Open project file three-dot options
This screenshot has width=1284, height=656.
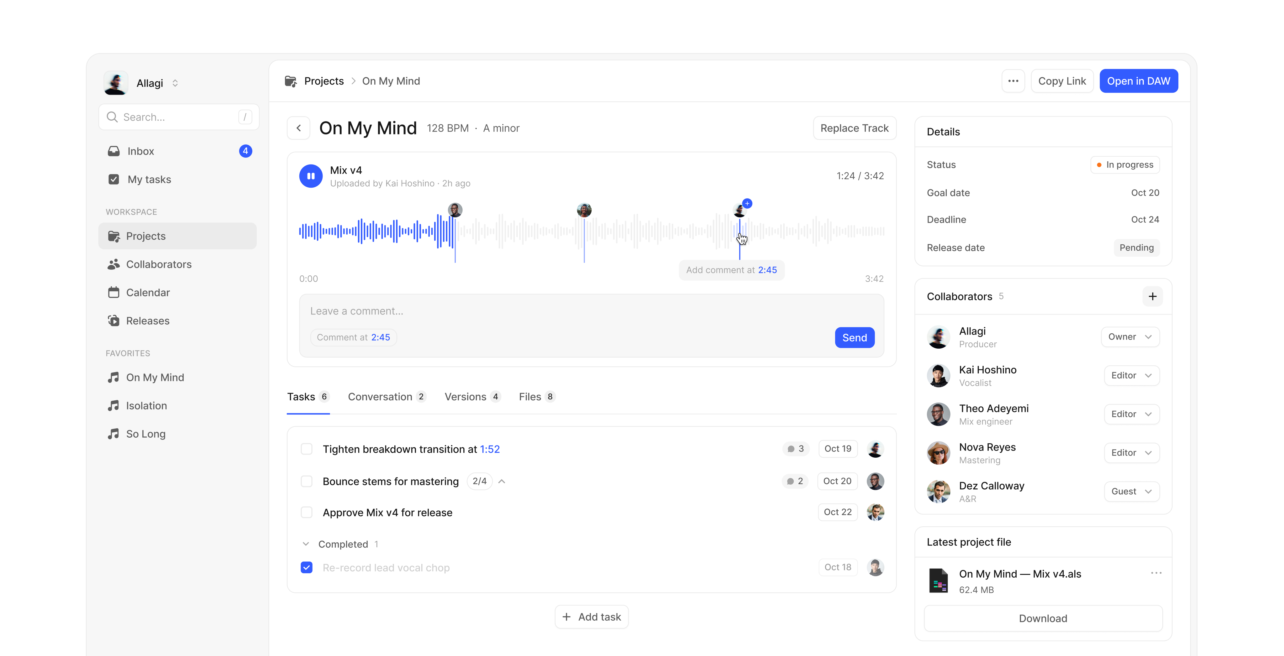tap(1156, 573)
